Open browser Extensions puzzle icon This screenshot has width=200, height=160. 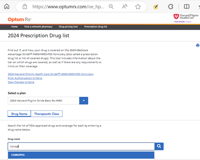tap(171, 7)
